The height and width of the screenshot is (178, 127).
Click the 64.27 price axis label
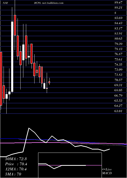(118, 106)
